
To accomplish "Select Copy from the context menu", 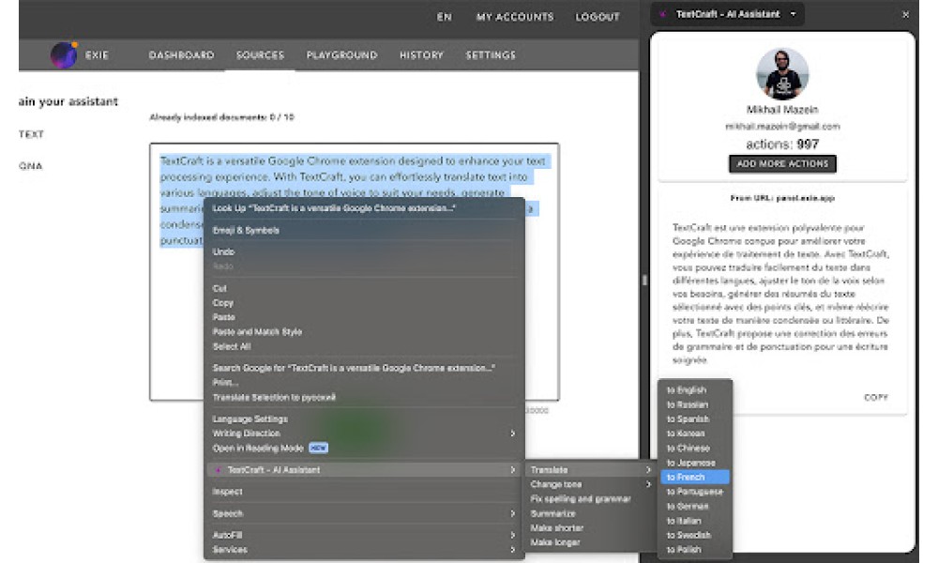I will [364, 303].
